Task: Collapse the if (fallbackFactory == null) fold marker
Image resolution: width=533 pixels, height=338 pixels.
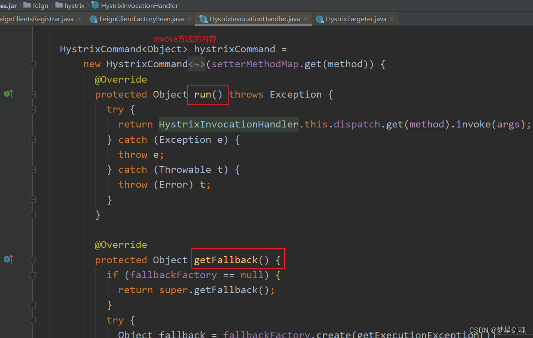Action: (33, 275)
